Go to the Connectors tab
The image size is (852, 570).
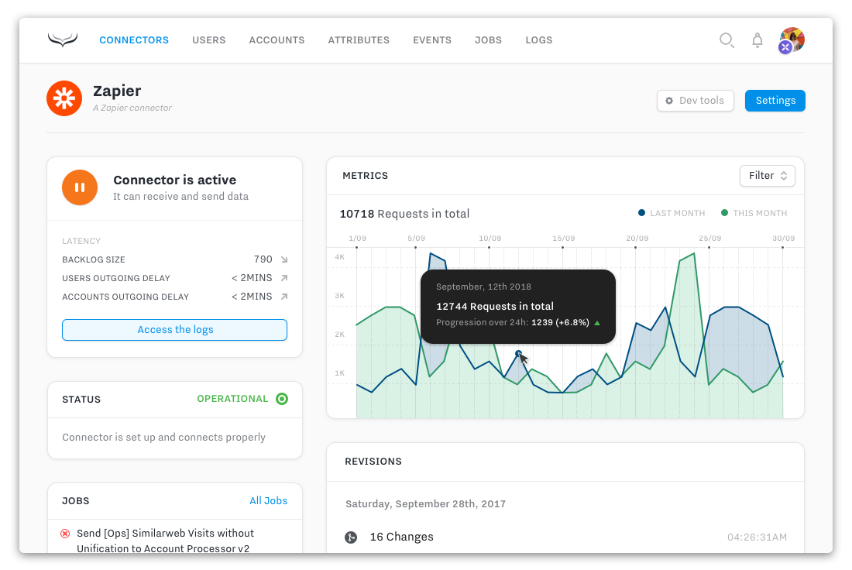pyautogui.click(x=134, y=40)
